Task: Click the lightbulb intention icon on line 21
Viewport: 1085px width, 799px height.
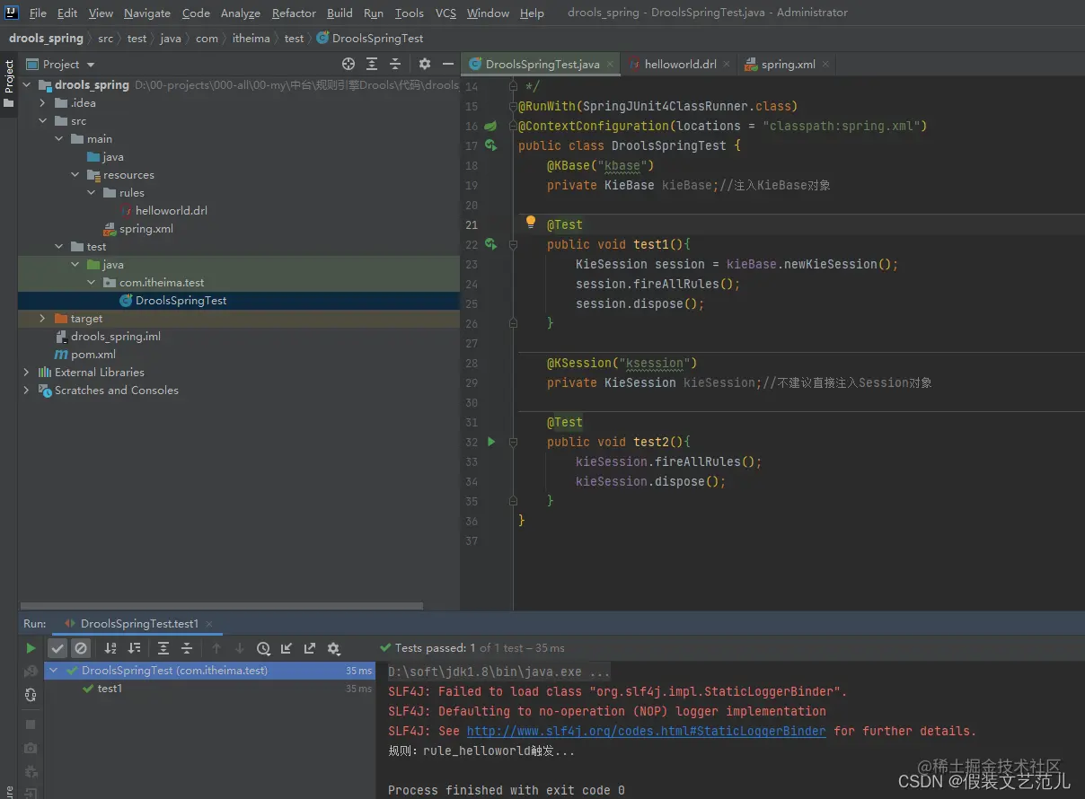Action: 530,223
